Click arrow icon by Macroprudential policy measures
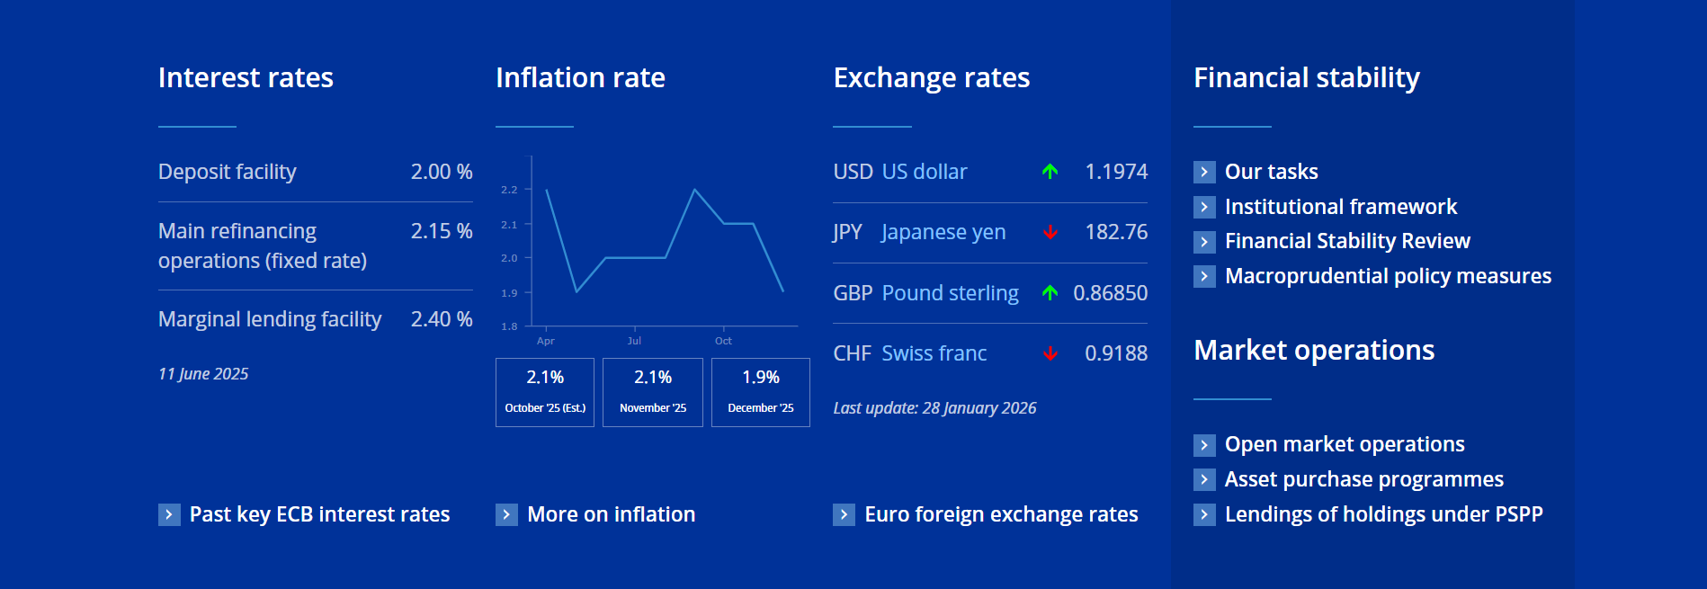The height and width of the screenshot is (589, 1707). tap(1204, 276)
